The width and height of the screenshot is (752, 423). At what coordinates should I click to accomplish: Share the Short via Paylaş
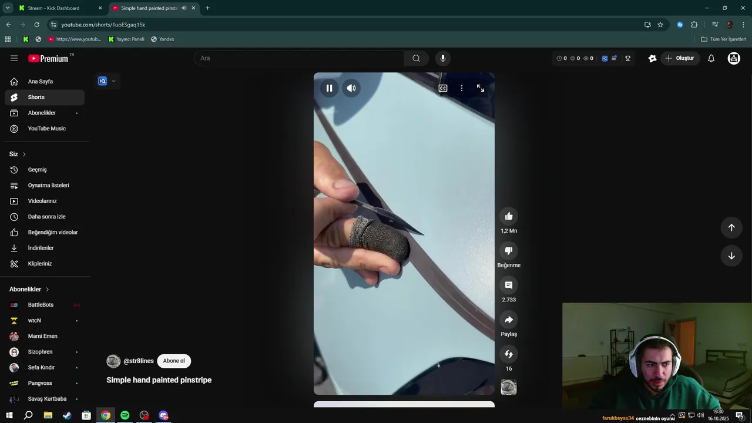click(509, 320)
